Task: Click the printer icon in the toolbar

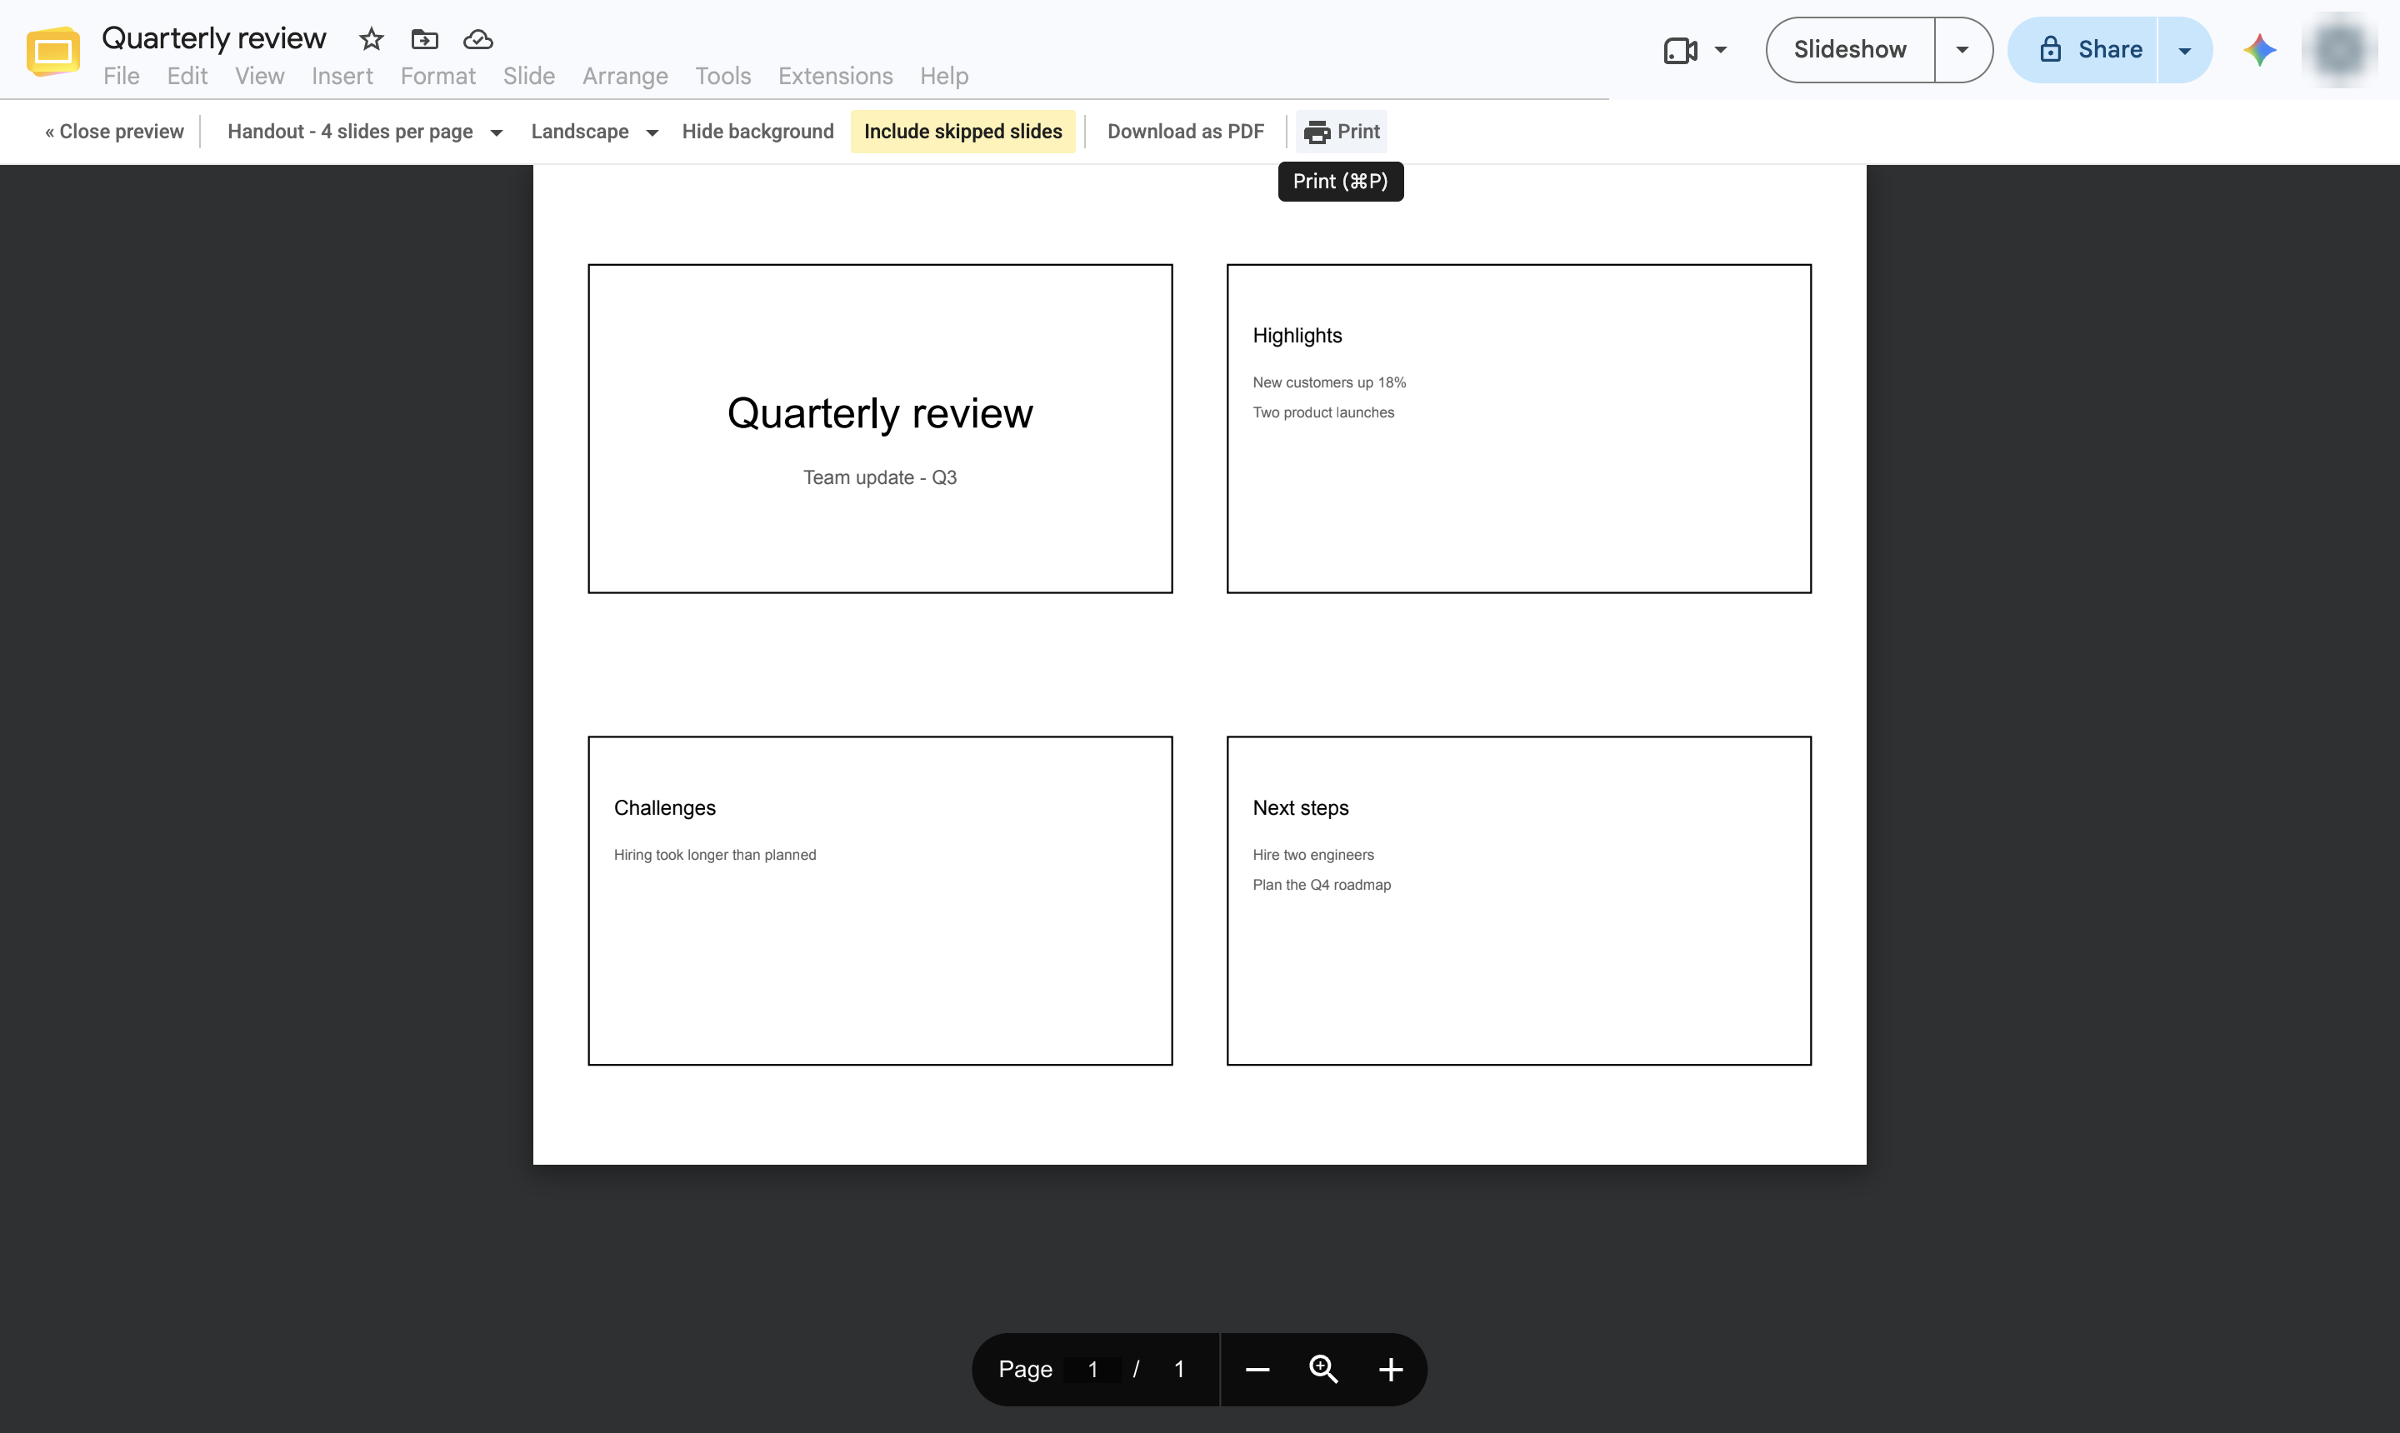Action: click(x=1317, y=132)
